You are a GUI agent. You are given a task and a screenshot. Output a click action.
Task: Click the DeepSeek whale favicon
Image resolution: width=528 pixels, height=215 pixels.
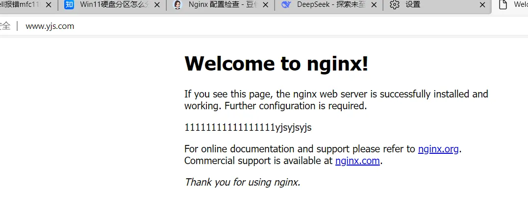[286, 5]
